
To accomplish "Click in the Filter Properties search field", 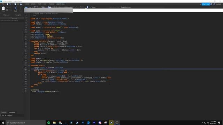I will click(12, 20).
